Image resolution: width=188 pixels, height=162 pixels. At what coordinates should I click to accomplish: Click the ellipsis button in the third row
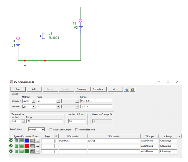[37, 151]
